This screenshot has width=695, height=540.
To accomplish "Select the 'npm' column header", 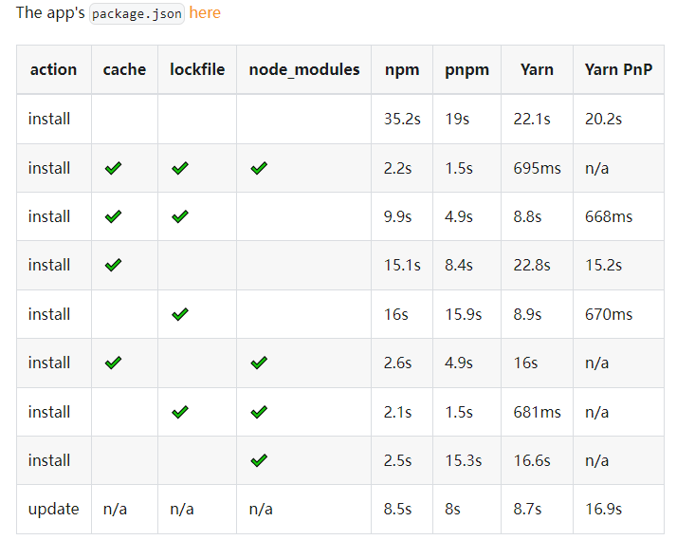I will pos(402,70).
